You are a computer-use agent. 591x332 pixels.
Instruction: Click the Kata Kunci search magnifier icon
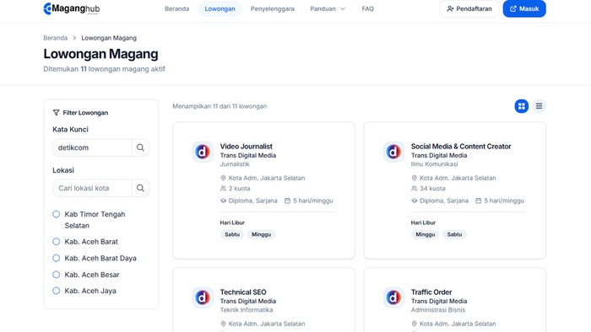(140, 147)
